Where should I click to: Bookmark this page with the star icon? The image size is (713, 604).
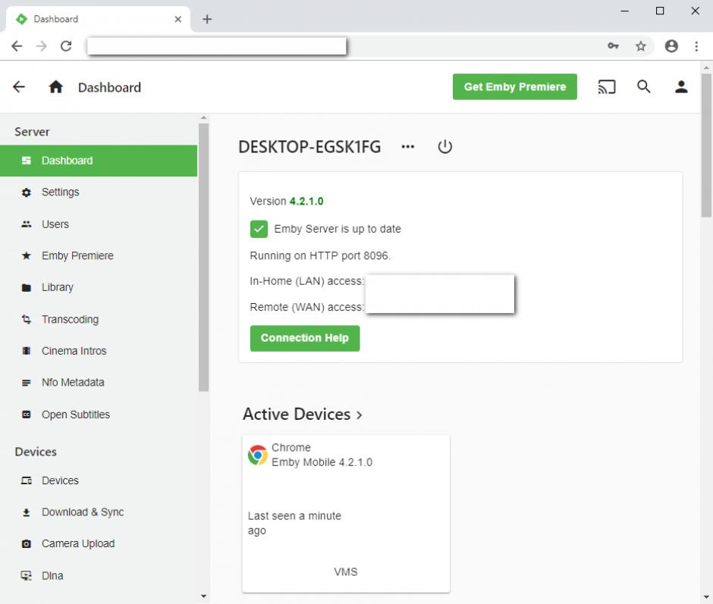tap(641, 46)
